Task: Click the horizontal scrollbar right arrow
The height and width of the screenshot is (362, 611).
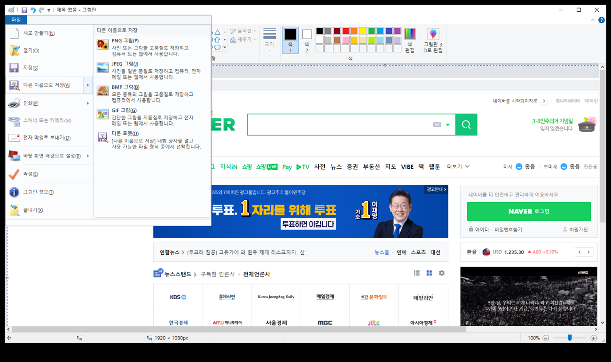Action: tap(596, 330)
